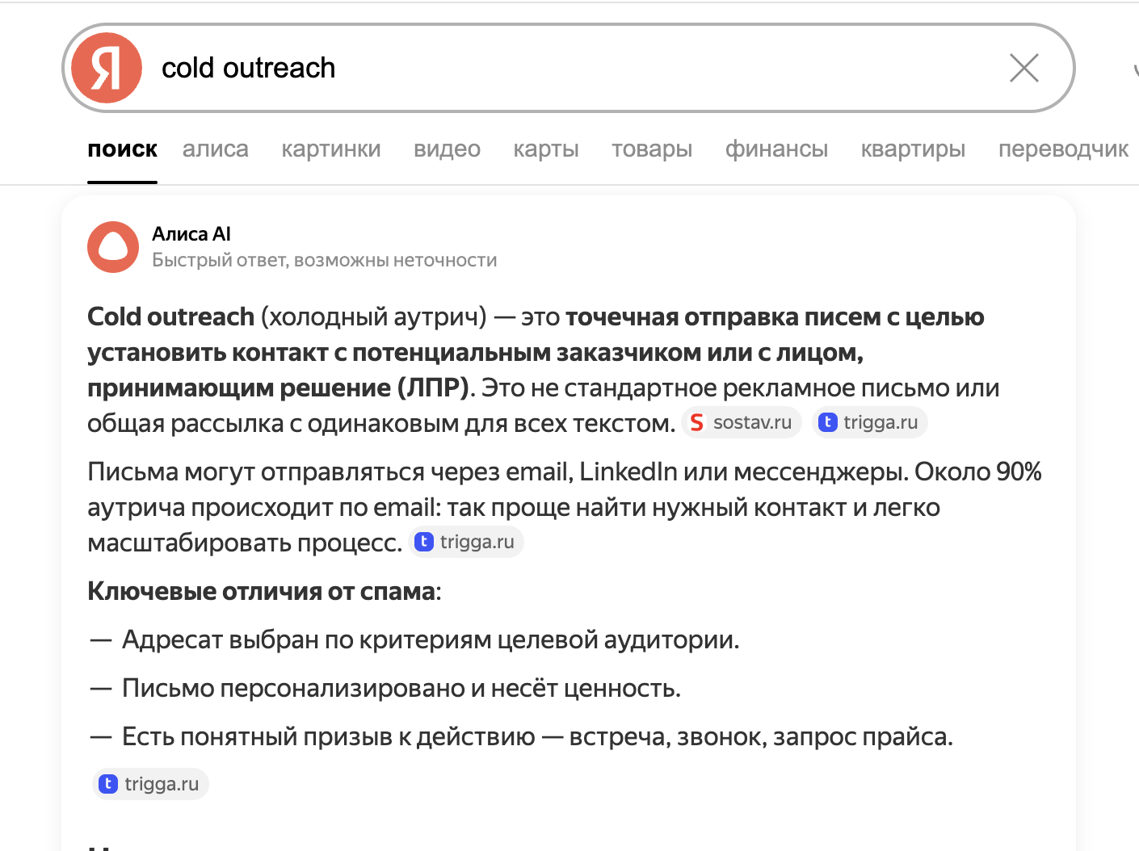This screenshot has height=851, width=1139.
Task: Switch to the алиса tab
Action: pyautogui.click(x=215, y=149)
